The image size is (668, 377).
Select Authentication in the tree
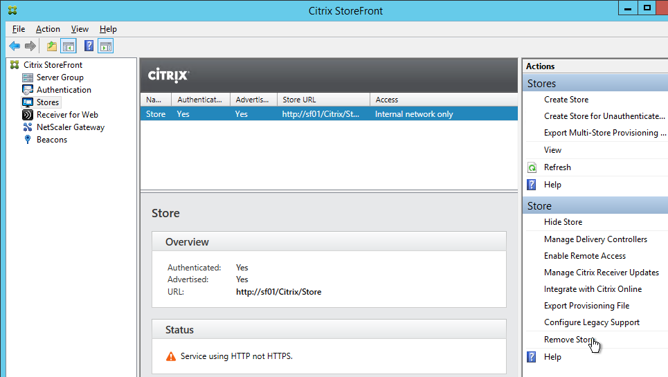[x=64, y=90]
